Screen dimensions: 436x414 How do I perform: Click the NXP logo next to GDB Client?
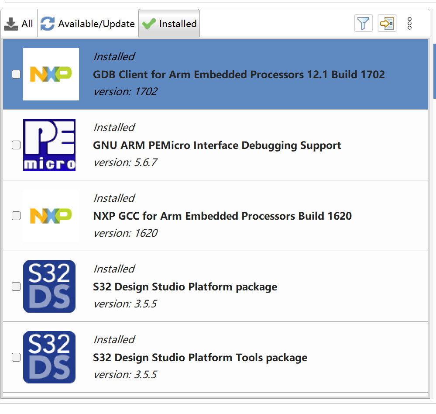(x=51, y=74)
